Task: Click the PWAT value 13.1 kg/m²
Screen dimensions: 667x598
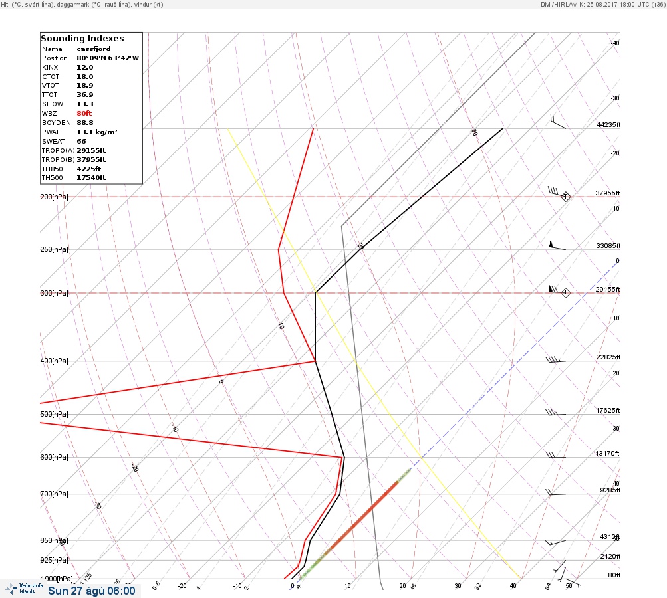Action: click(97, 132)
